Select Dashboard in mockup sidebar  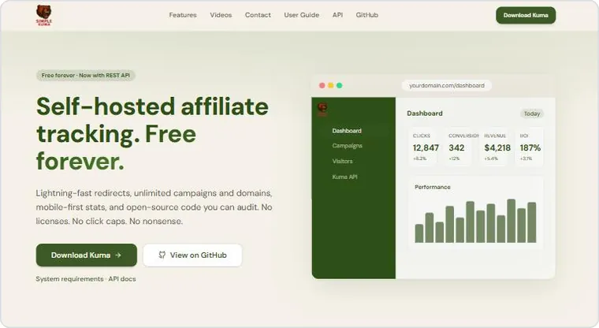pyautogui.click(x=347, y=131)
